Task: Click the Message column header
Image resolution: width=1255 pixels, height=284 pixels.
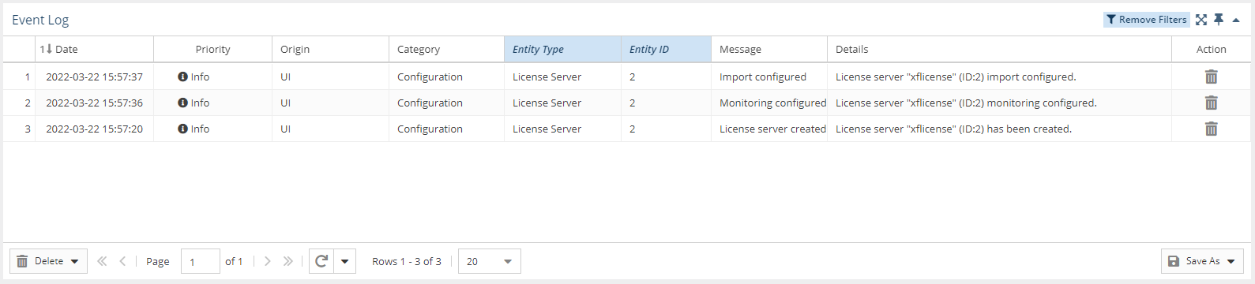Action: (769, 49)
